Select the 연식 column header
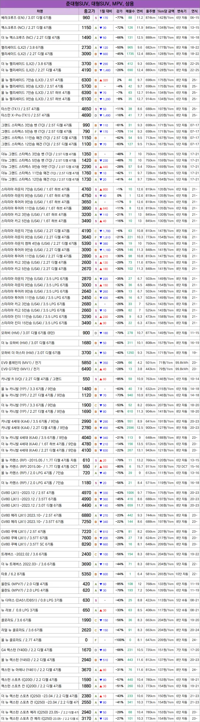The image size is (200, 722). (x=194, y=11)
